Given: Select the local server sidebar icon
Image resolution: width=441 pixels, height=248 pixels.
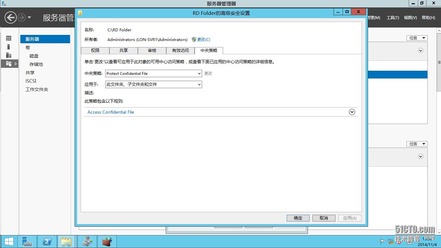Looking at the screenshot, I should (x=9, y=47).
